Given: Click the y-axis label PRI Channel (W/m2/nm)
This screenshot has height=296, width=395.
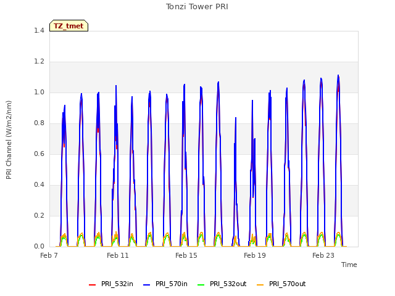Looking at the screenshot, I should point(9,140).
